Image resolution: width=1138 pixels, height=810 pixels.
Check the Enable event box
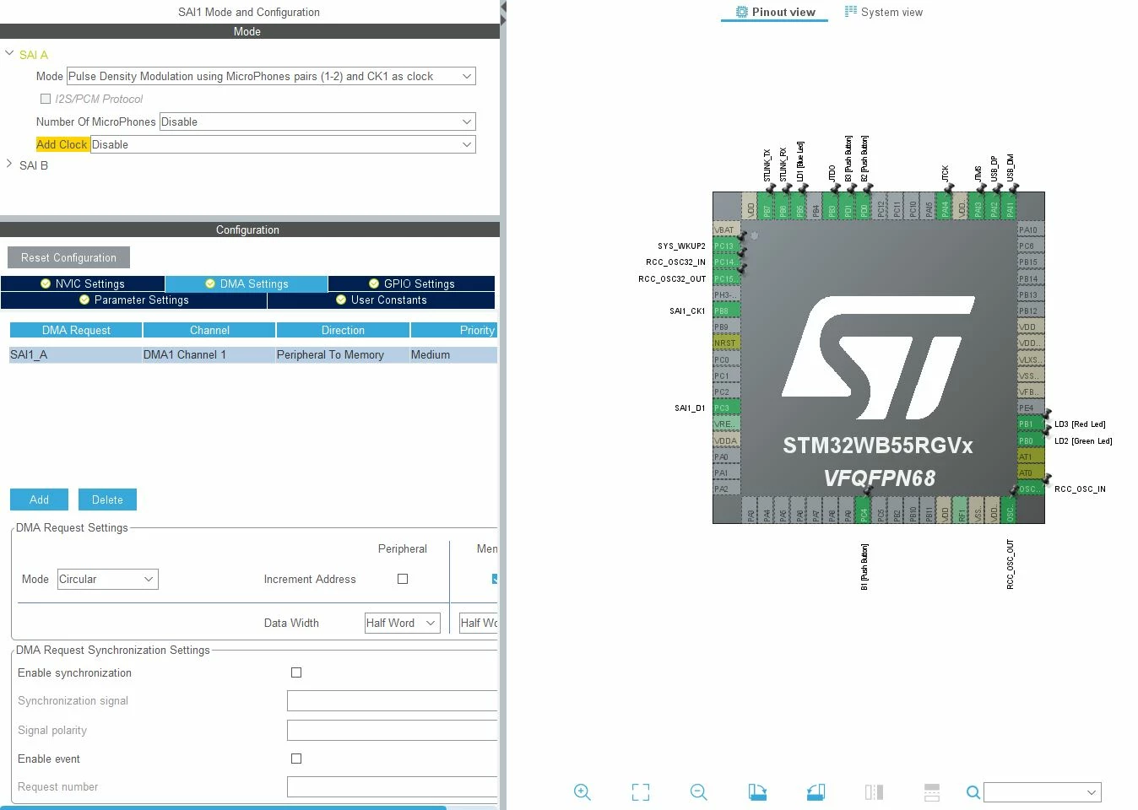296,759
